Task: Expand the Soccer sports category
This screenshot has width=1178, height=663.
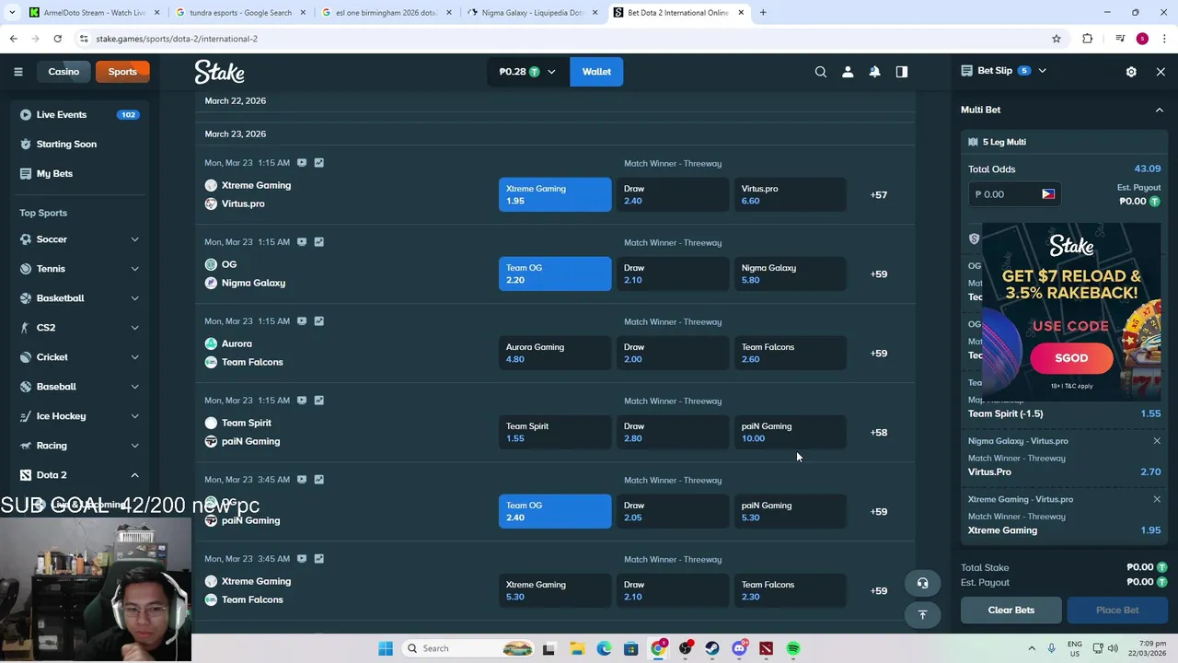Action: 134,239
